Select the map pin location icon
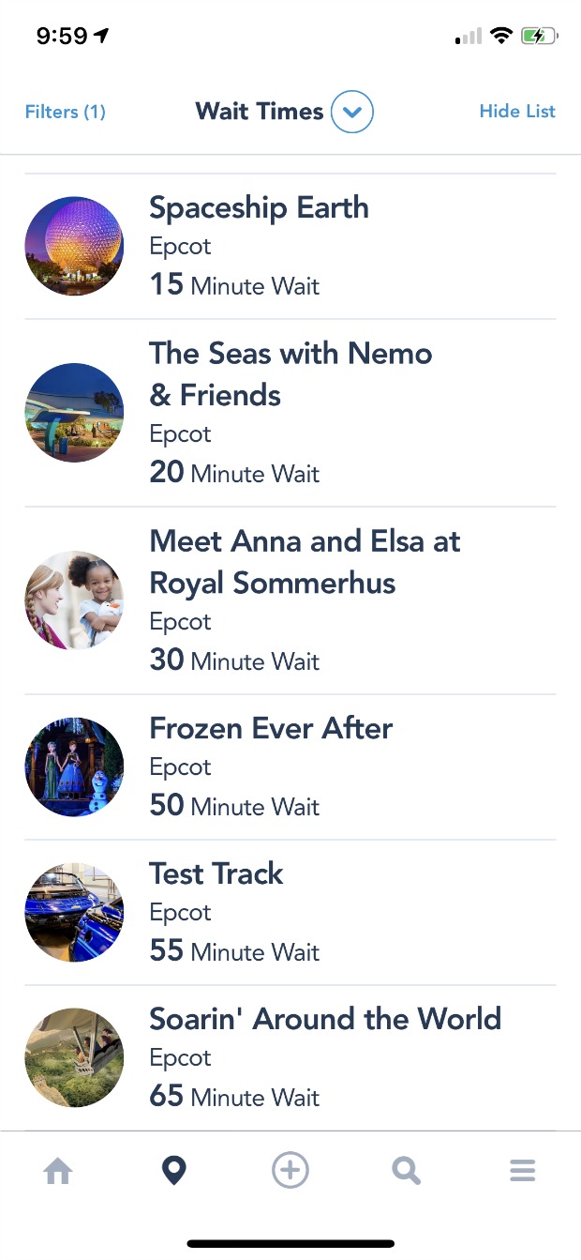Viewport: 581px width, 1260px height. (x=174, y=1171)
